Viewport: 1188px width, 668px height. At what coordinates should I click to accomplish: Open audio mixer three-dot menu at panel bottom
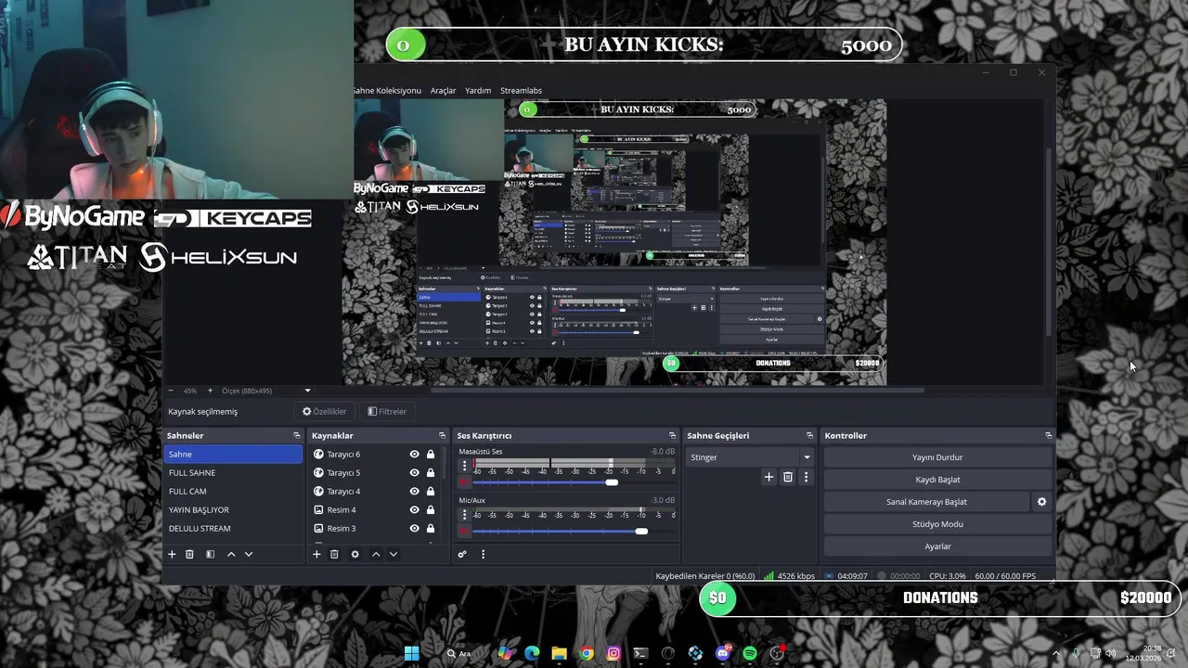click(483, 554)
